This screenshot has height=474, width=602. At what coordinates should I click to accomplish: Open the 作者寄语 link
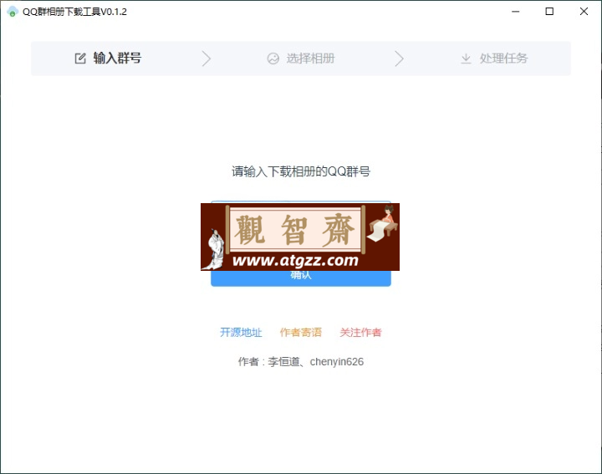(301, 332)
